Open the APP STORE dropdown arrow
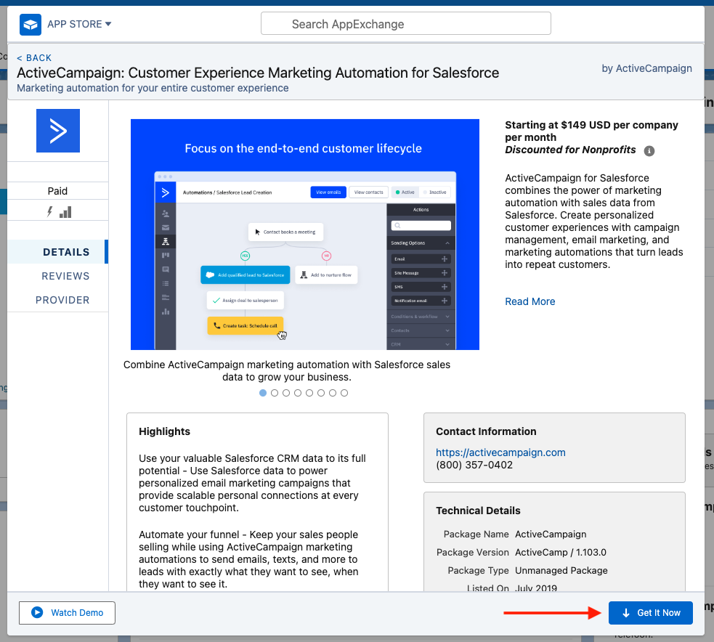Screen dimensions: 714x642 click(x=108, y=24)
